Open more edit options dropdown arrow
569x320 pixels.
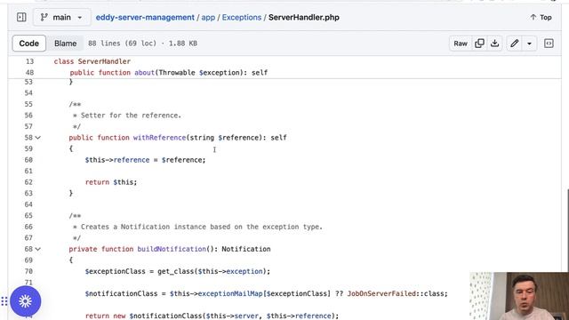tap(530, 44)
